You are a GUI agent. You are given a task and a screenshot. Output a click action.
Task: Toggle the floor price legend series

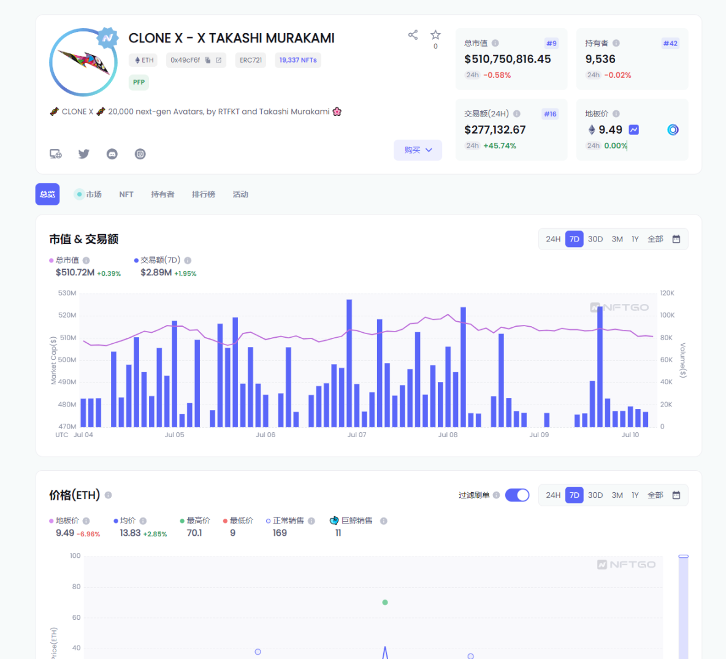pyautogui.click(x=67, y=521)
